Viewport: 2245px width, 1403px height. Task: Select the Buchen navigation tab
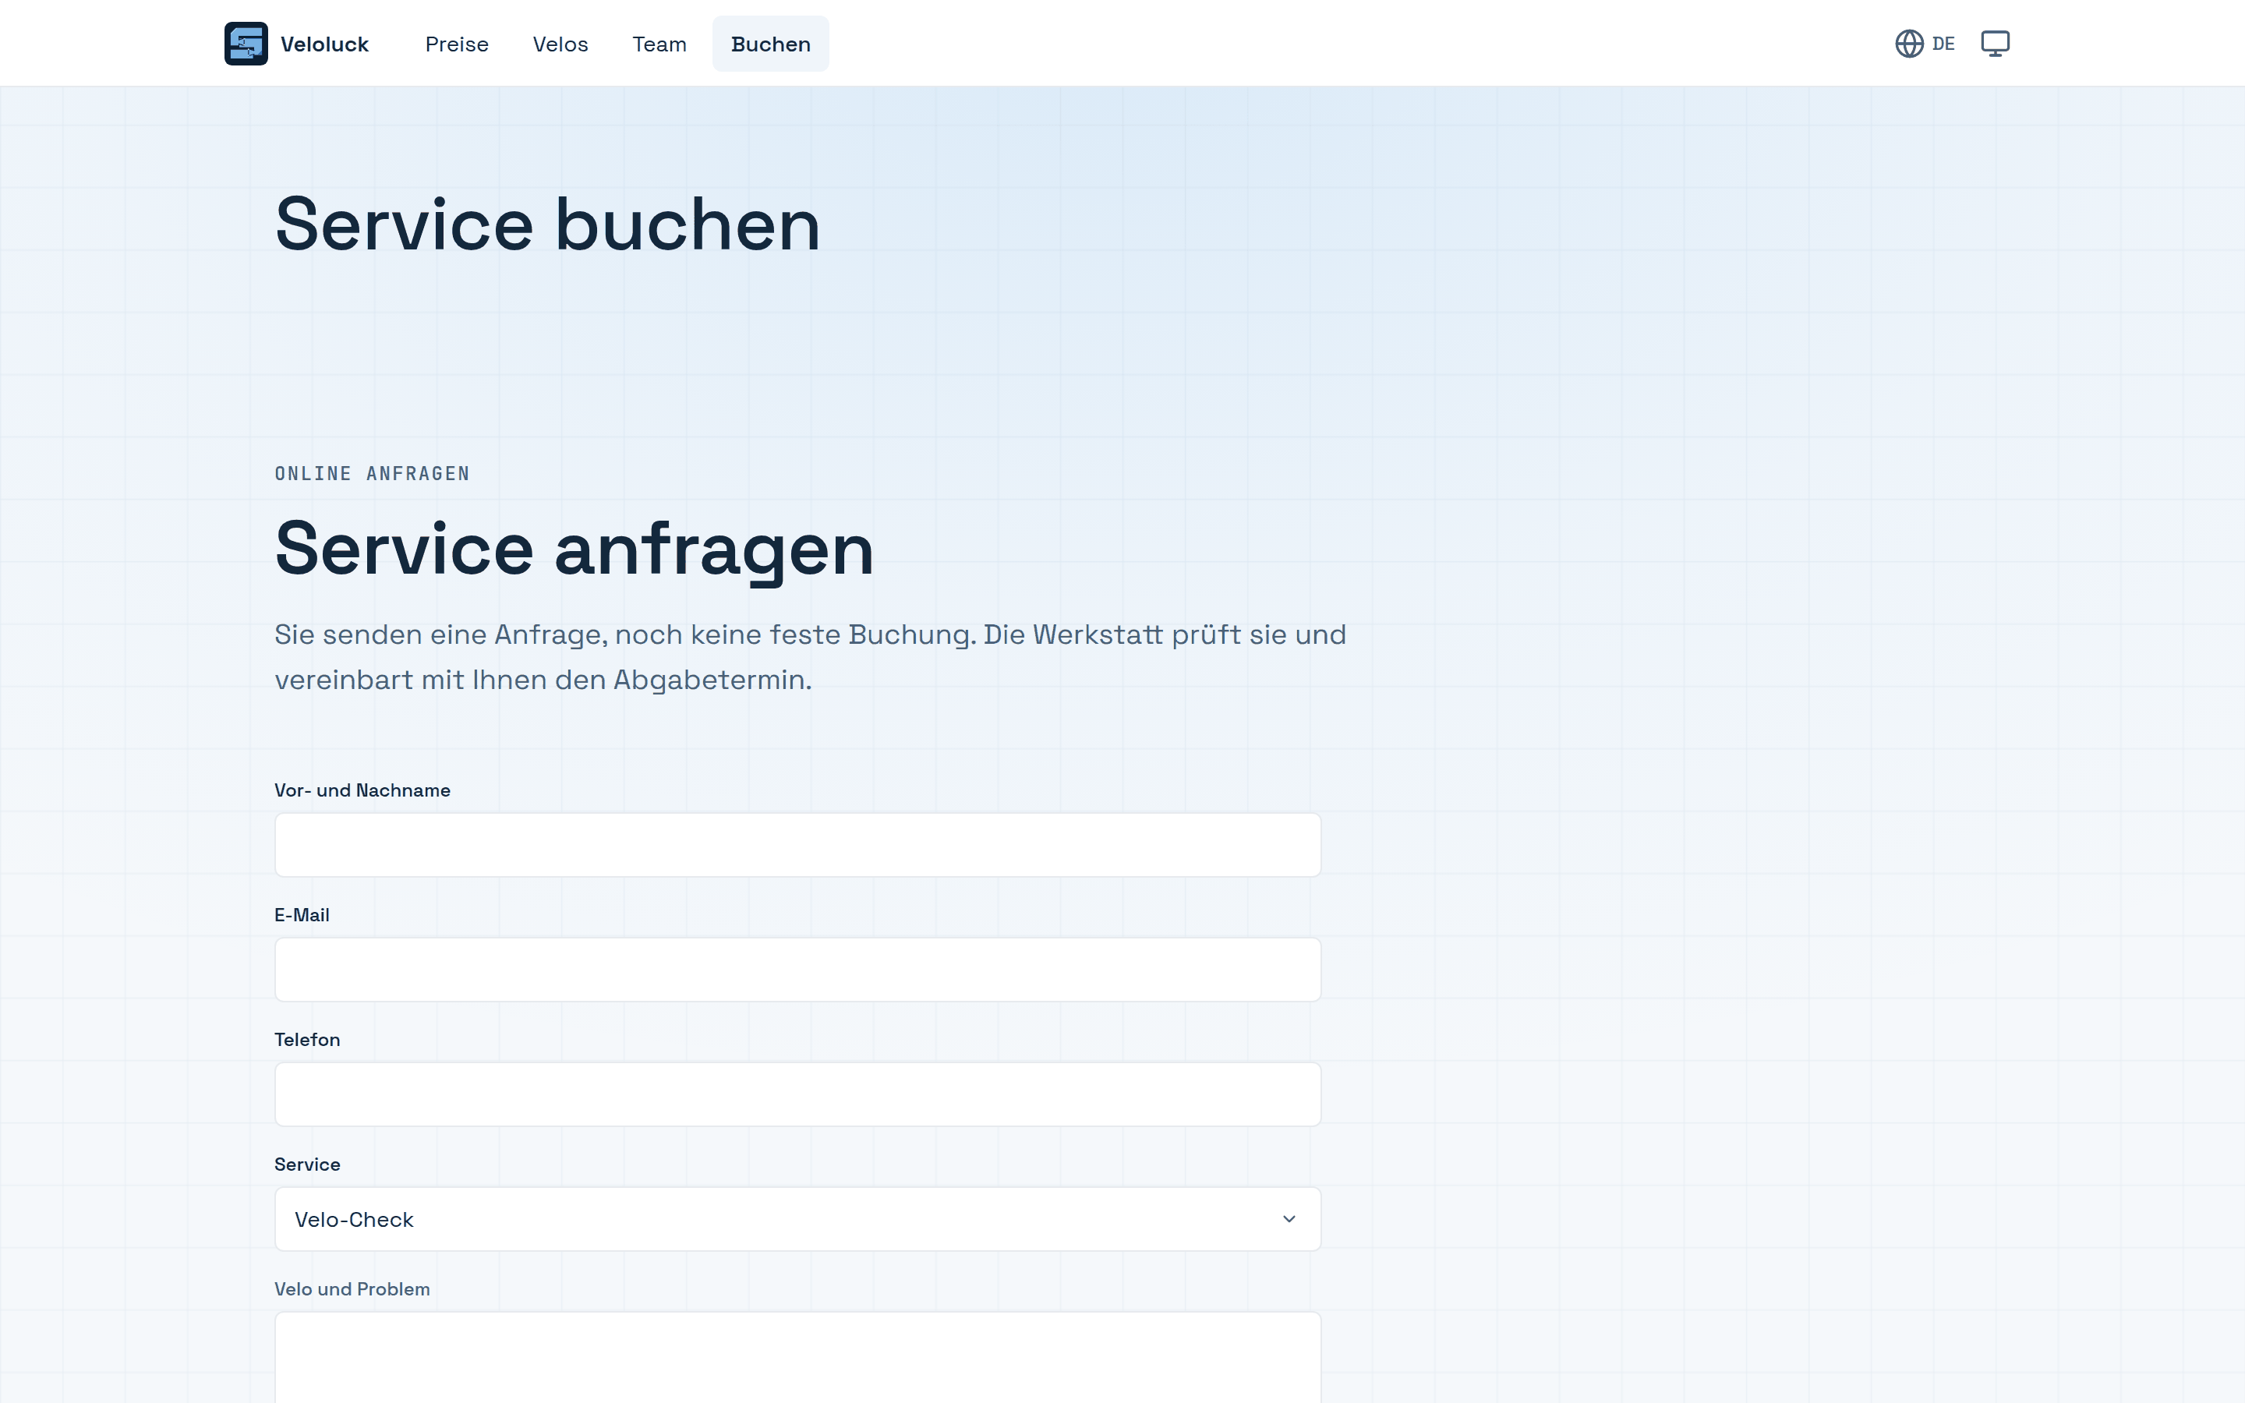[x=770, y=44]
